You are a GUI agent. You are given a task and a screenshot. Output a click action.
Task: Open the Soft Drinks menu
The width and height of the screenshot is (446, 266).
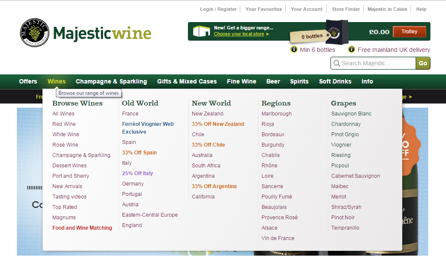coord(335,82)
